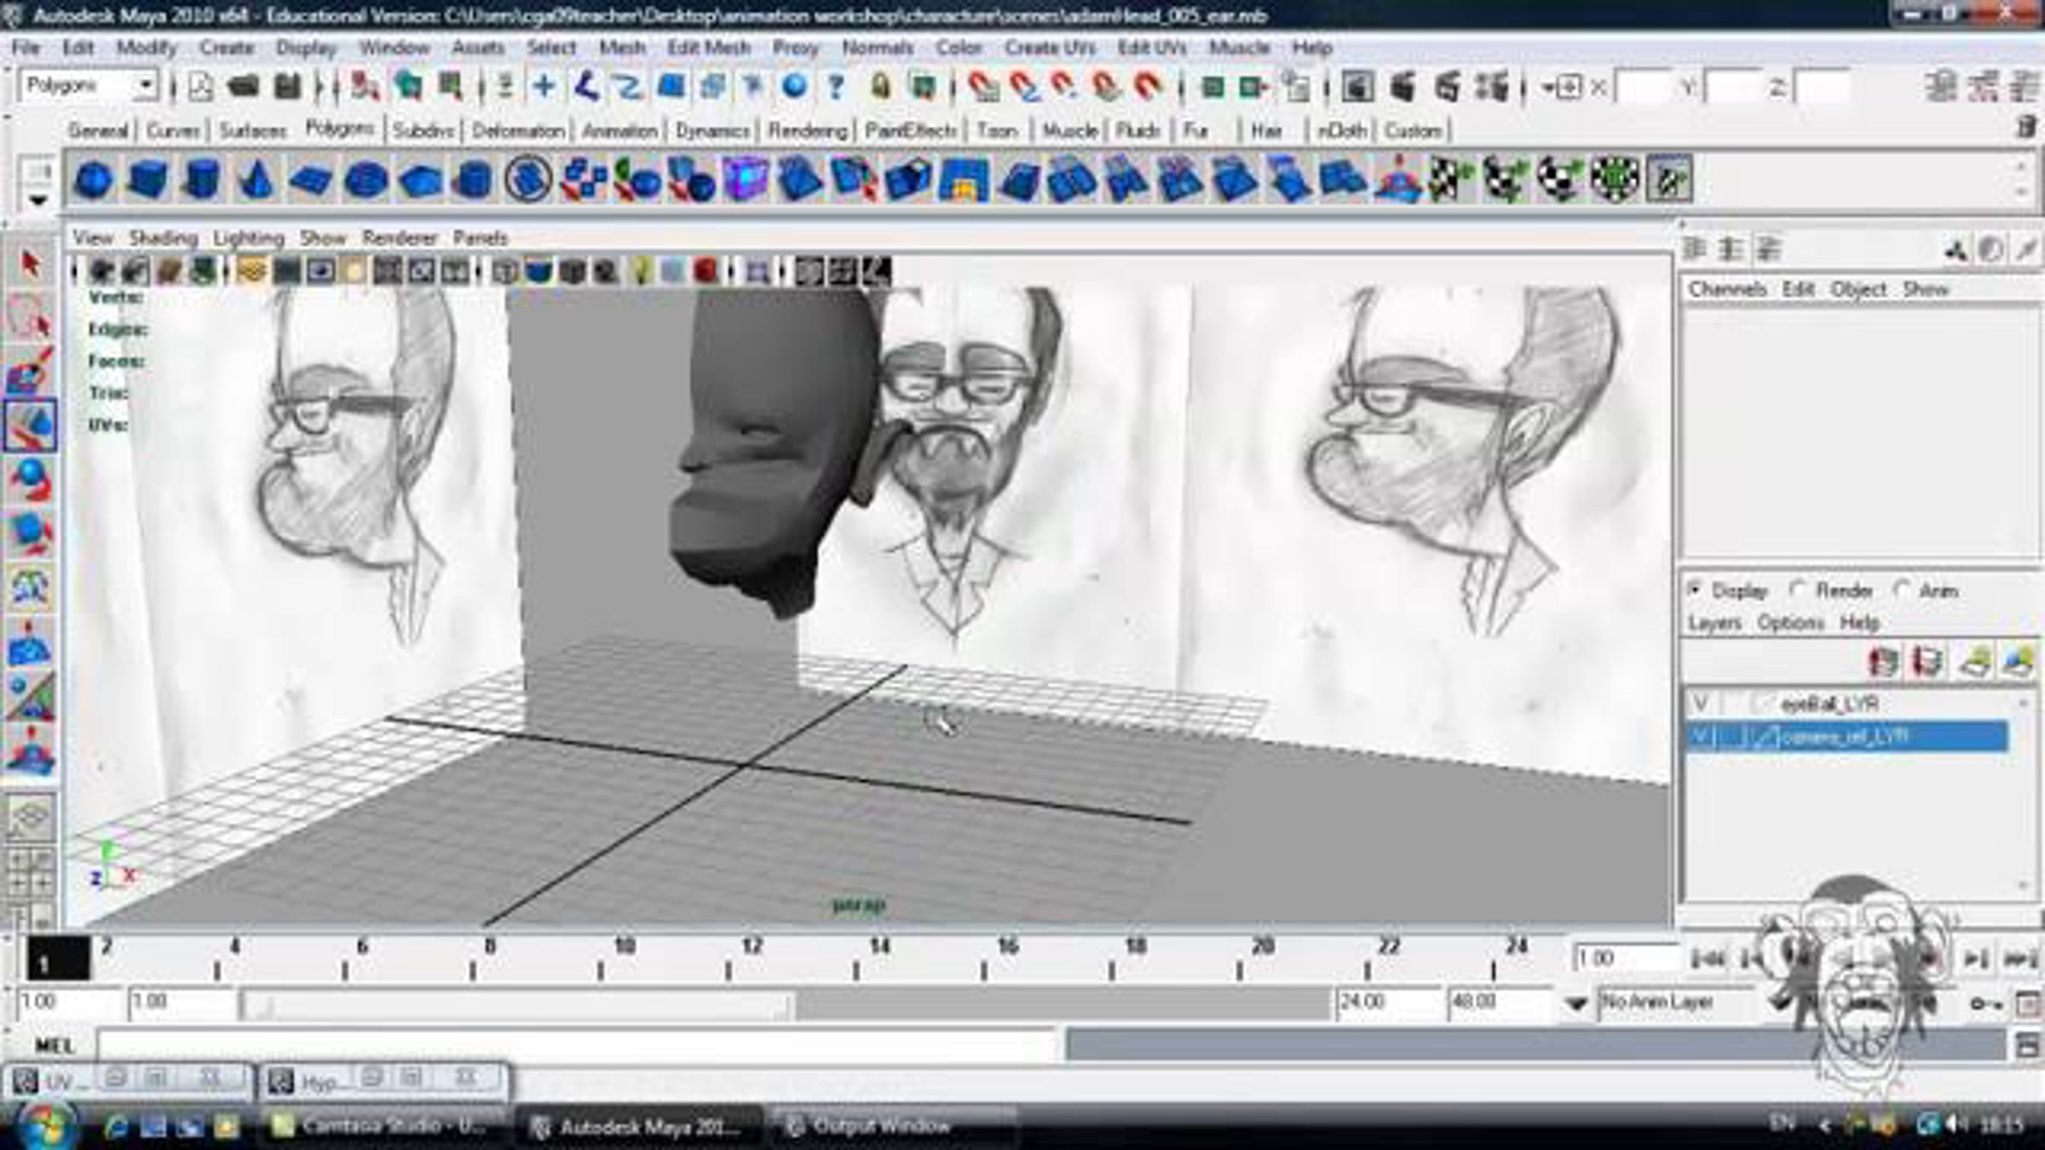Select the Anim layer radio button
Screen dimensions: 2045x1150
(1902, 589)
